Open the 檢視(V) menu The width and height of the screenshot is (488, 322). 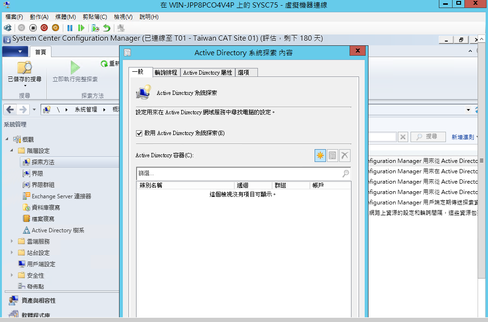[x=123, y=17]
